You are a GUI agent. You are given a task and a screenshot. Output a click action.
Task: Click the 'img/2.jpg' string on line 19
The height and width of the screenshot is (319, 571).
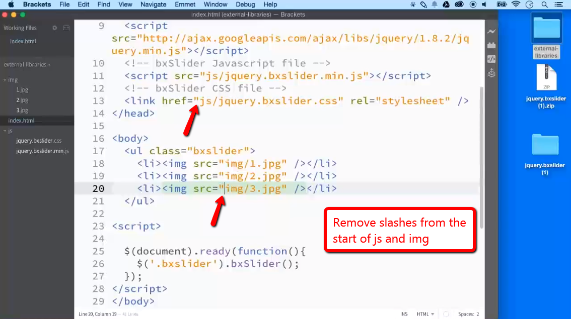[x=253, y=176]
